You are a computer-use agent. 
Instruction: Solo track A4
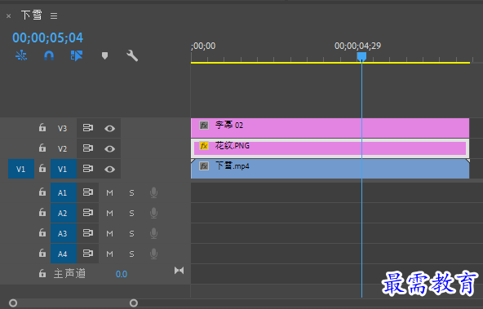click(131, 254)
